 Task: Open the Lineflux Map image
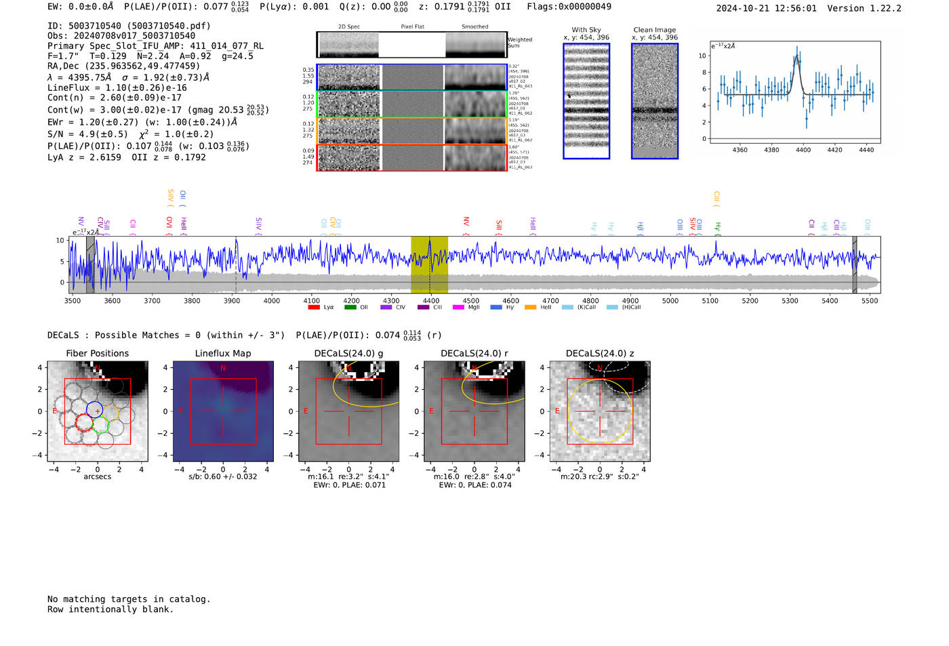[x=223, y=411]
